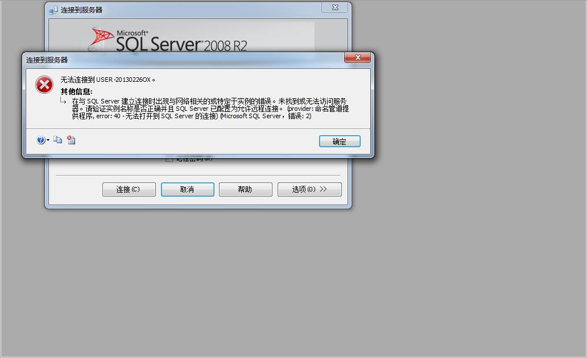Viewport: 587px width, 358px height.
Task: Open the help icon dropdown arrow
Action: click(48, 140)
